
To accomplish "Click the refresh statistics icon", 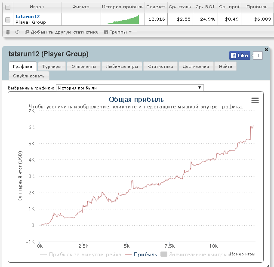I will [17, 32].
